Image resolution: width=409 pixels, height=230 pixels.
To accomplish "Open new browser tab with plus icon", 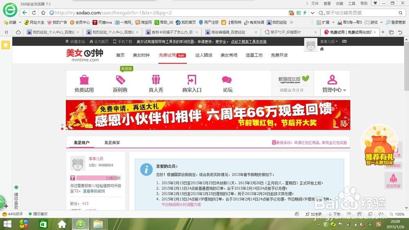I will point(383,32).
